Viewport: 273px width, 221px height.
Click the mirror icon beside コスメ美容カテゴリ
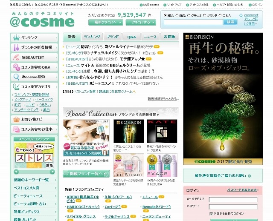pyautogui.click(x=16, y=87)
